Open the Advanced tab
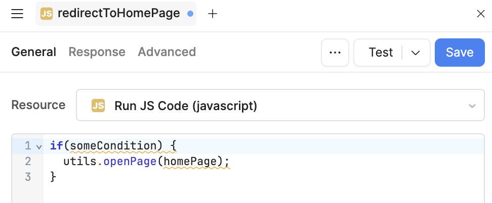 tap(167, 52)
